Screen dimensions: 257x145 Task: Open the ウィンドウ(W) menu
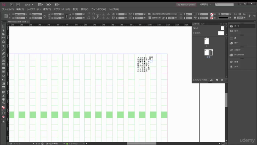point(98,9)
